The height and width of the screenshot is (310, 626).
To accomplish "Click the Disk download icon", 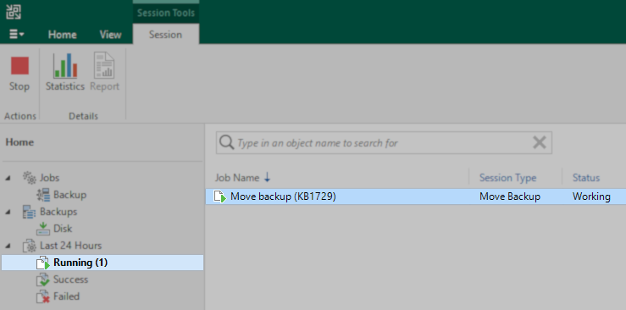I will point(43,229).
